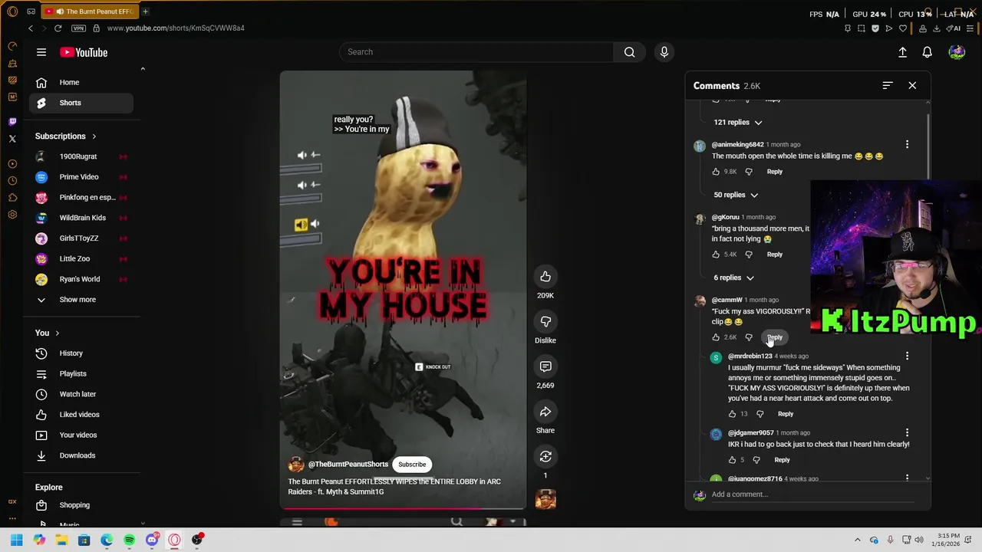Viewport: 982px width, 552px height.
Task: Click the comments icon showing 2,669
Action: 545,366
